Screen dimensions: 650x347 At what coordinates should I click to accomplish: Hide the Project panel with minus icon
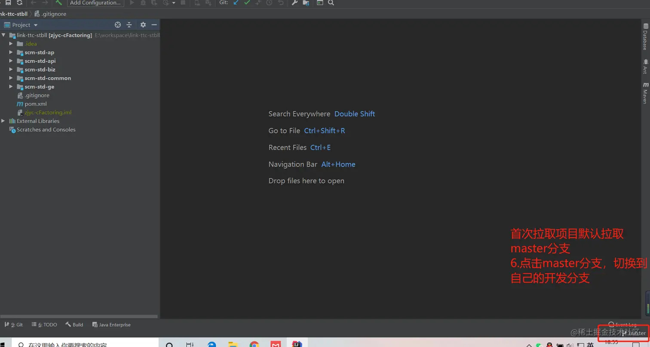(154, 25)
